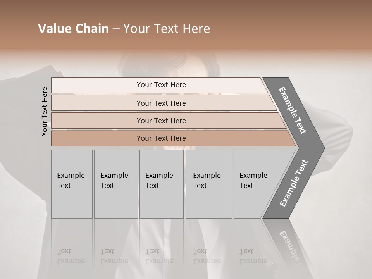Click the upper gray chevron 'Example Text'
This screenshot has width=372, height=279.
(x=293, y=110)
